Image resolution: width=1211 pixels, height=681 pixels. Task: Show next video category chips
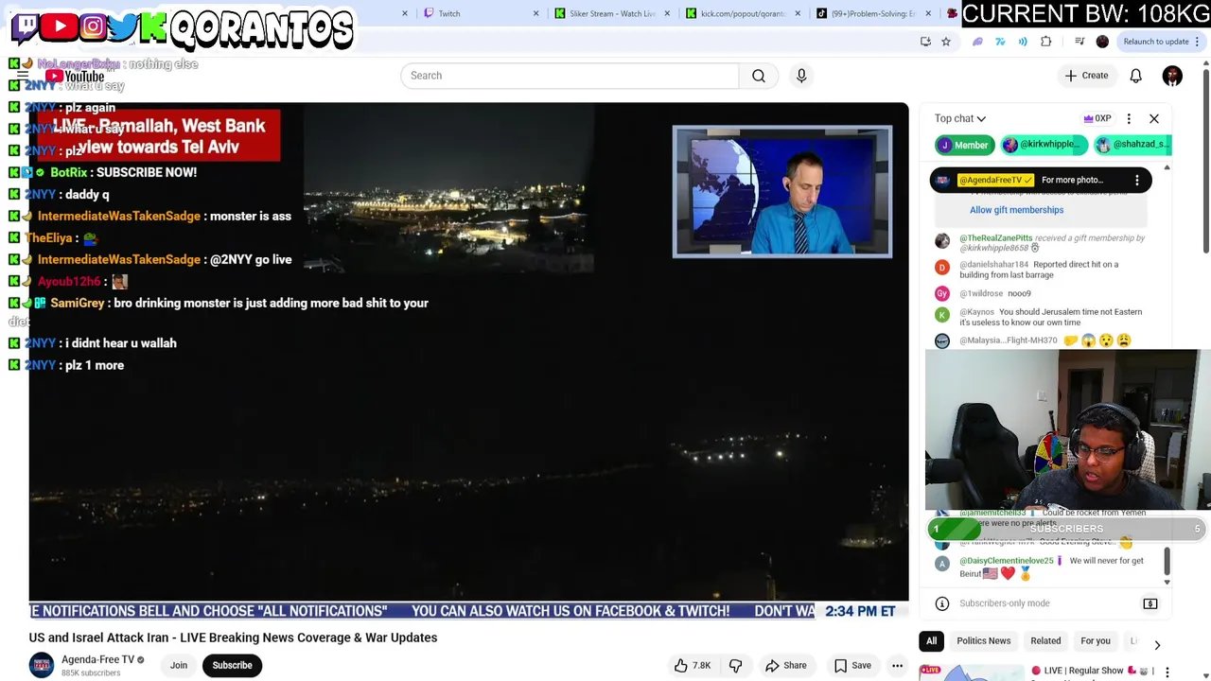(x=1157, y=644)
